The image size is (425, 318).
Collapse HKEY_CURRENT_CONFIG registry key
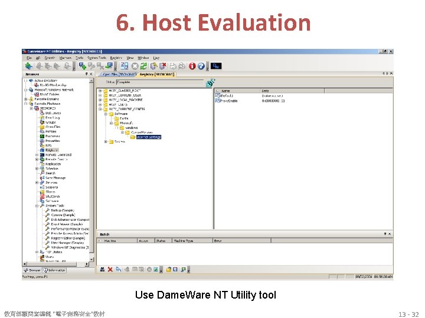100,109
